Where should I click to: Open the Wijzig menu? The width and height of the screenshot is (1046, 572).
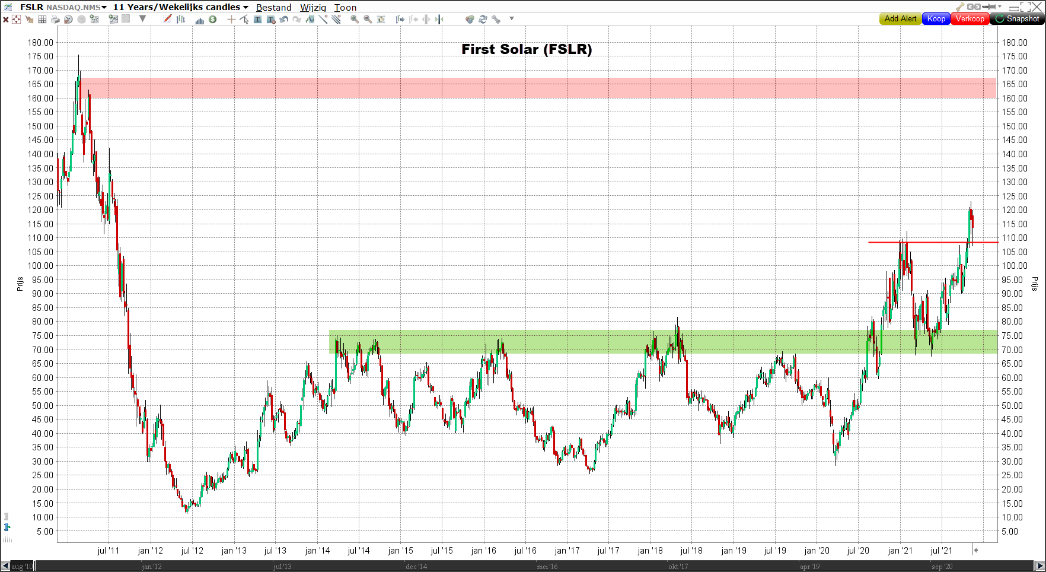click(x=313, y=7)
